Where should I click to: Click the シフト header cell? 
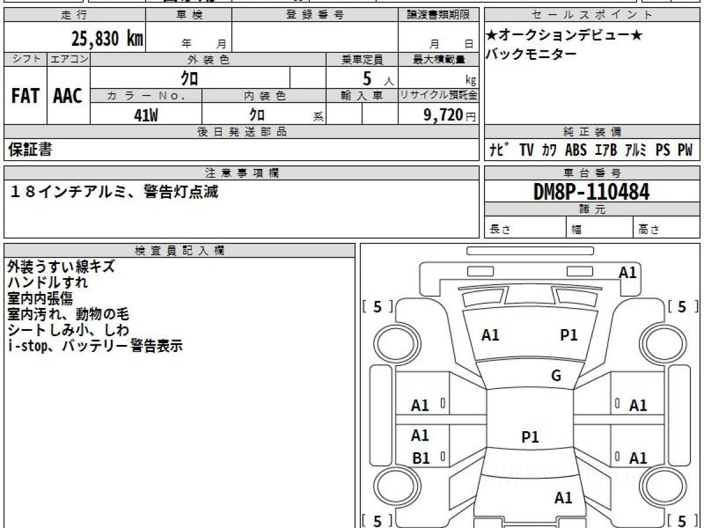(26, 59)
